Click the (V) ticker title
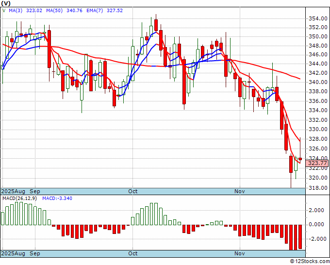The height and width of the screenshot is (265, 330). (x=6, y=3)
